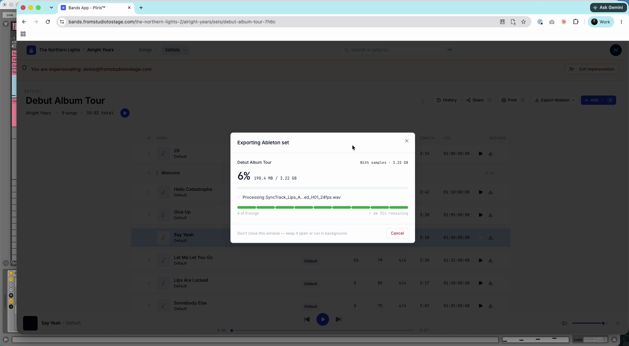Download Let Me Let You Go
Screen dimensions: 629x346
491,260
